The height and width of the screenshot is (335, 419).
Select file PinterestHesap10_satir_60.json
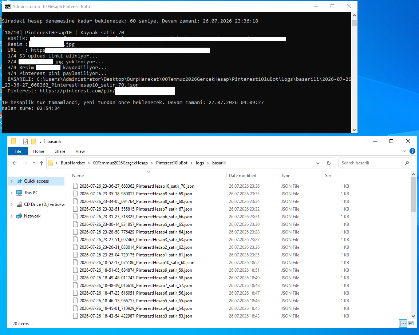tap(137, 263)
